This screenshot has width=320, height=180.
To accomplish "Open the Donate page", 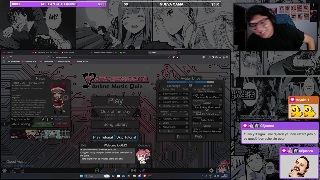I will (182, 137).
